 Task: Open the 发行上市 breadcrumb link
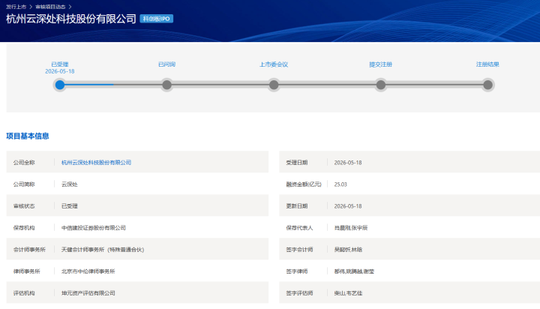[16, 7]
